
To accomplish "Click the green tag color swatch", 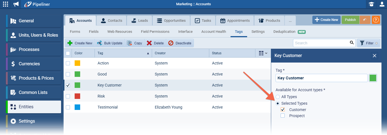I will click(x=373, y=78).
